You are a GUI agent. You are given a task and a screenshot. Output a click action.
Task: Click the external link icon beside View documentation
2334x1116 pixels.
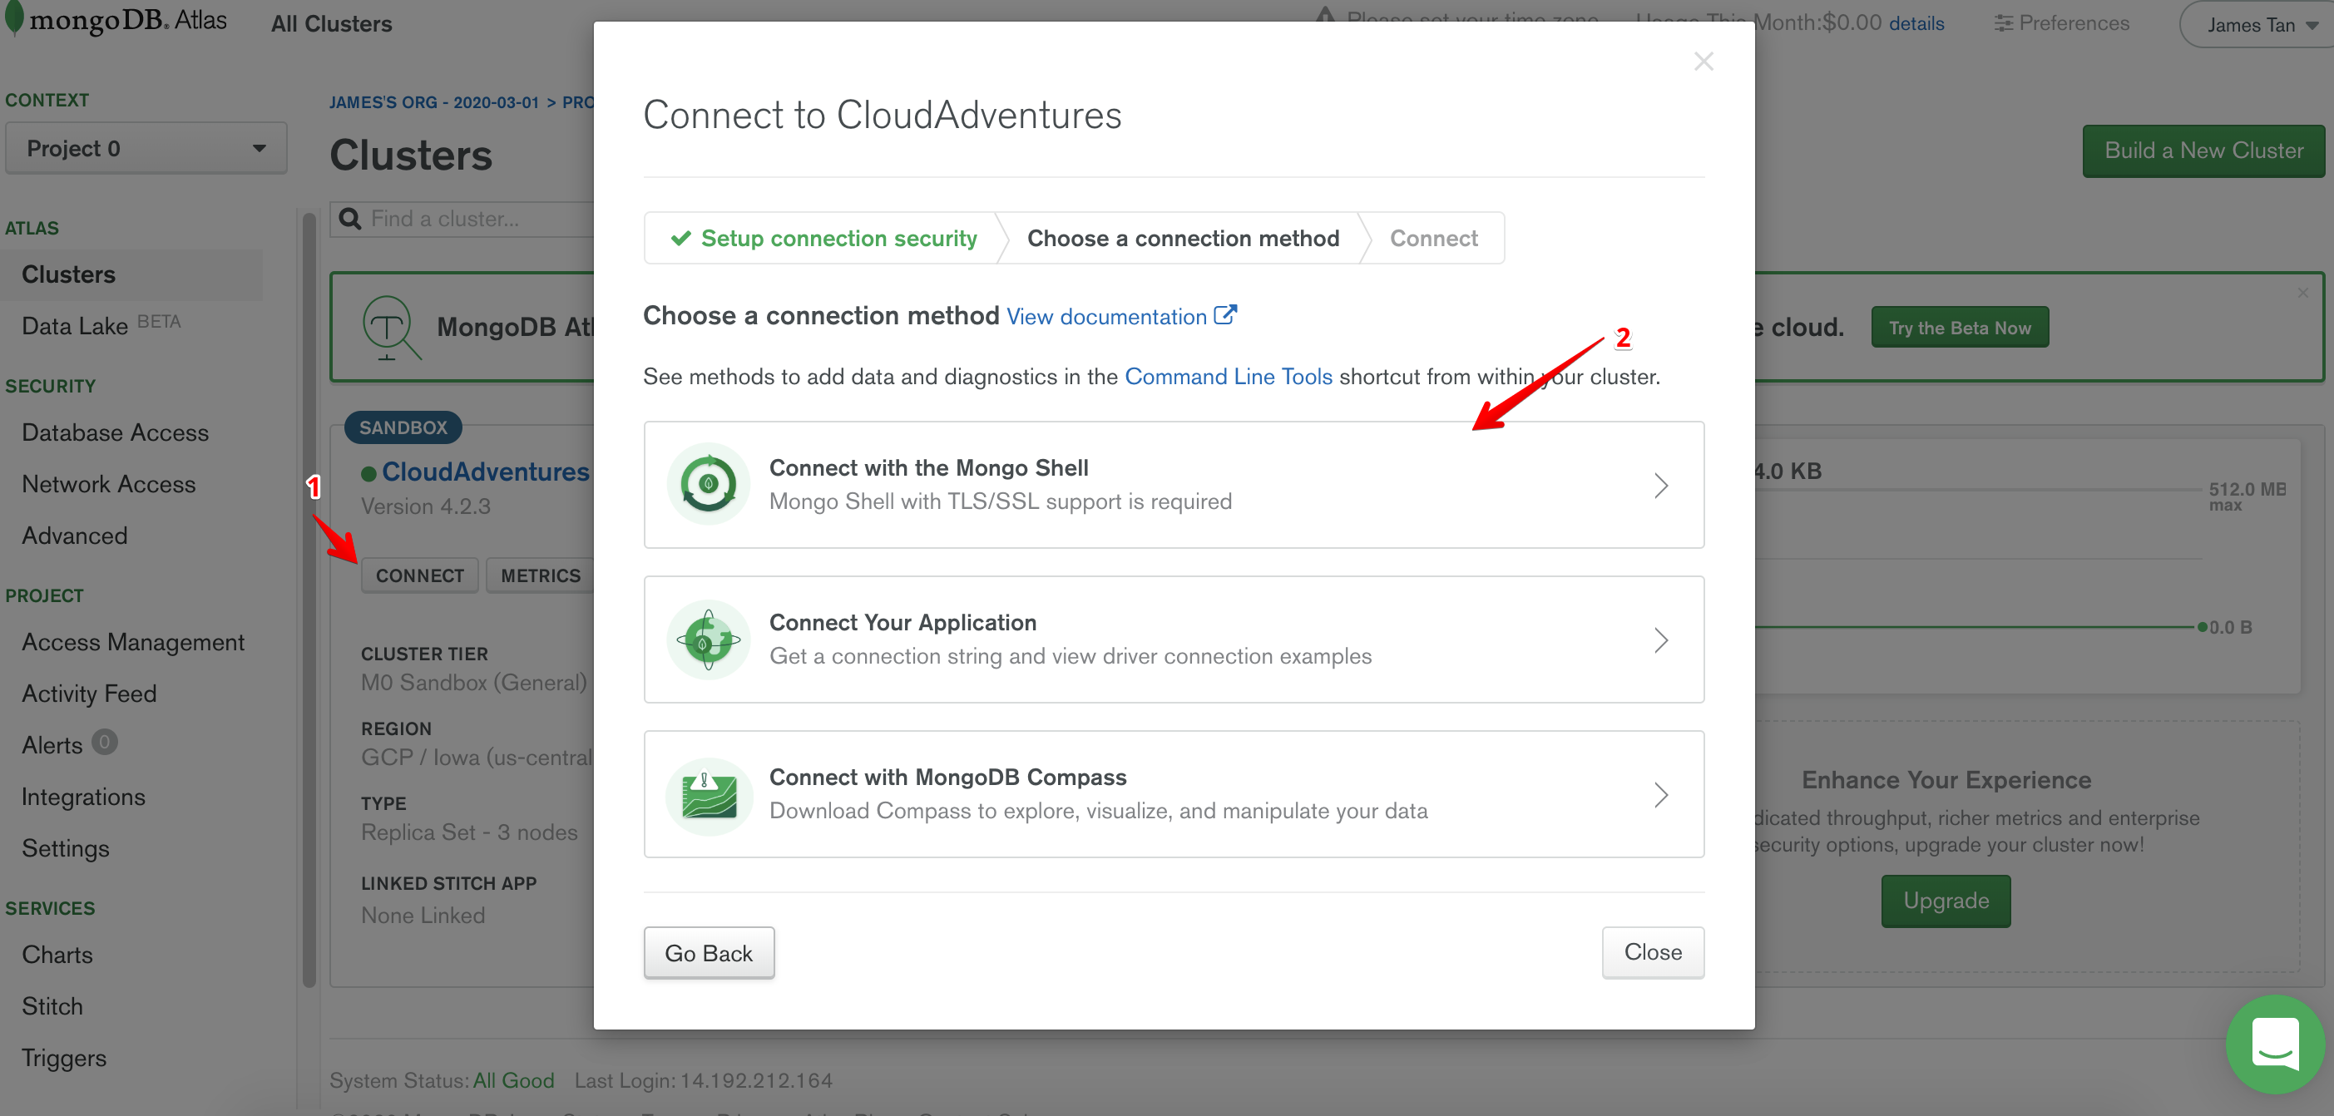tap(1225, 315)
